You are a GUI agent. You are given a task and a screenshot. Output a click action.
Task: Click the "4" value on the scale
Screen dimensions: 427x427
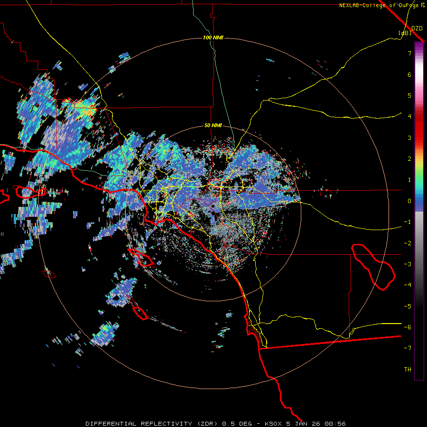(409, 117)
